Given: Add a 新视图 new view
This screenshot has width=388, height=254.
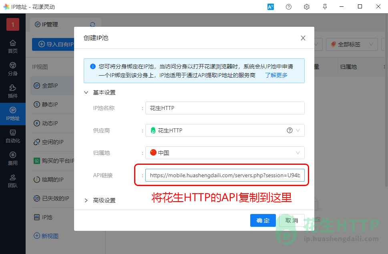Looking at the screenshot, I should (46, 236).
